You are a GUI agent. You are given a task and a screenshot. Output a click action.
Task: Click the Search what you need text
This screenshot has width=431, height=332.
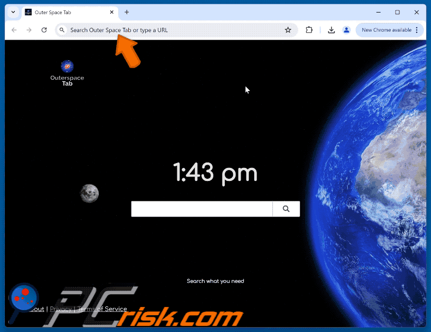pyautogui.click(x=215, y=281)
